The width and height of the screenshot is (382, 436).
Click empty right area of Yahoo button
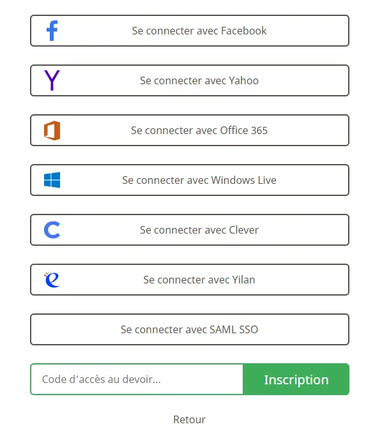(x=303, y=80)
